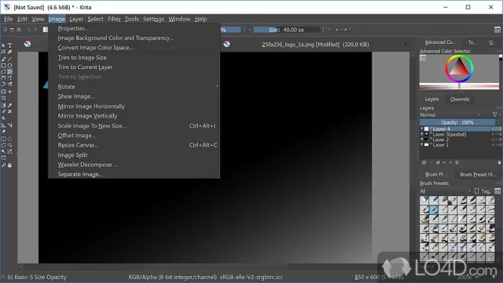Click the Undo toolbar arrow
503x283 pixels.
coord(29,30)
